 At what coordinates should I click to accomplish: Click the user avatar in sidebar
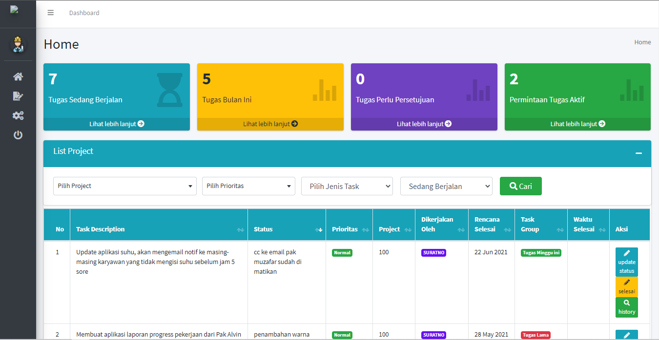tap(18, 45)
